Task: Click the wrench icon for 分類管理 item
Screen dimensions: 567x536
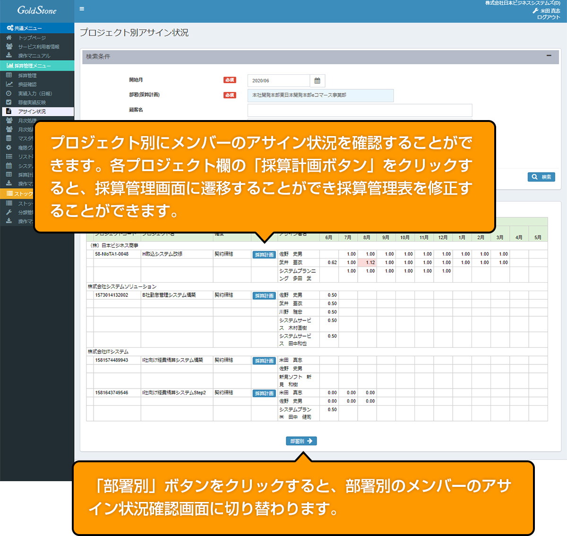Action: coord(9,212)
